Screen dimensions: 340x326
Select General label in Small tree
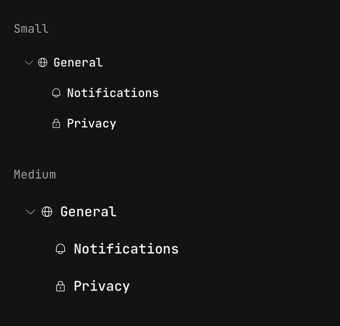pyautogui.click(x=78, y=63)
